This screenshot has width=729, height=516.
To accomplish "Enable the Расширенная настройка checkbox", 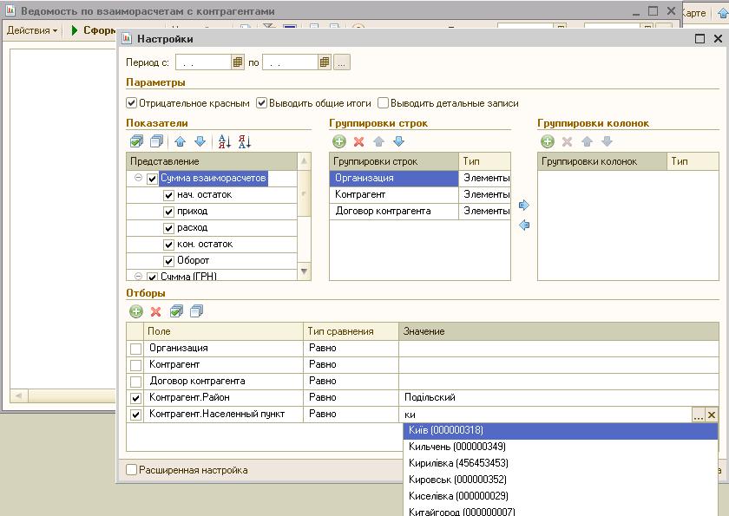I will coord(132,470).
